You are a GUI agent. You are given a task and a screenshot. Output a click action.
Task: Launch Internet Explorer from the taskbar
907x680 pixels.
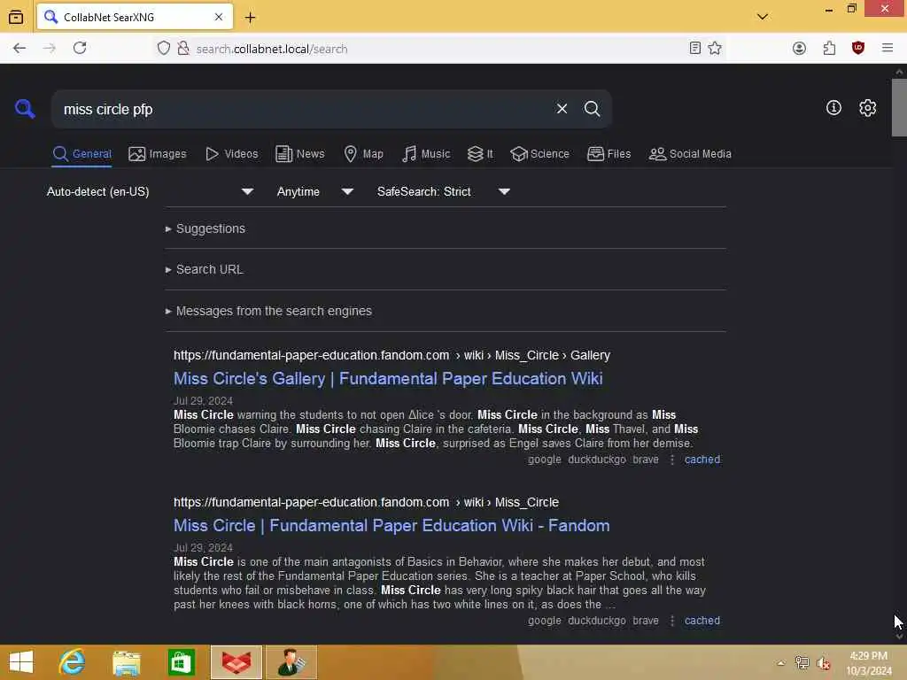pyautogui.click(x=72, y=662)
